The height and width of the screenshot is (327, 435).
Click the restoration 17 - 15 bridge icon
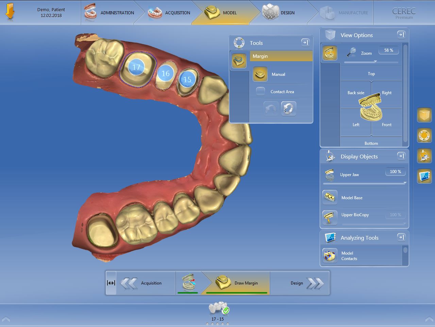[218, 309]
